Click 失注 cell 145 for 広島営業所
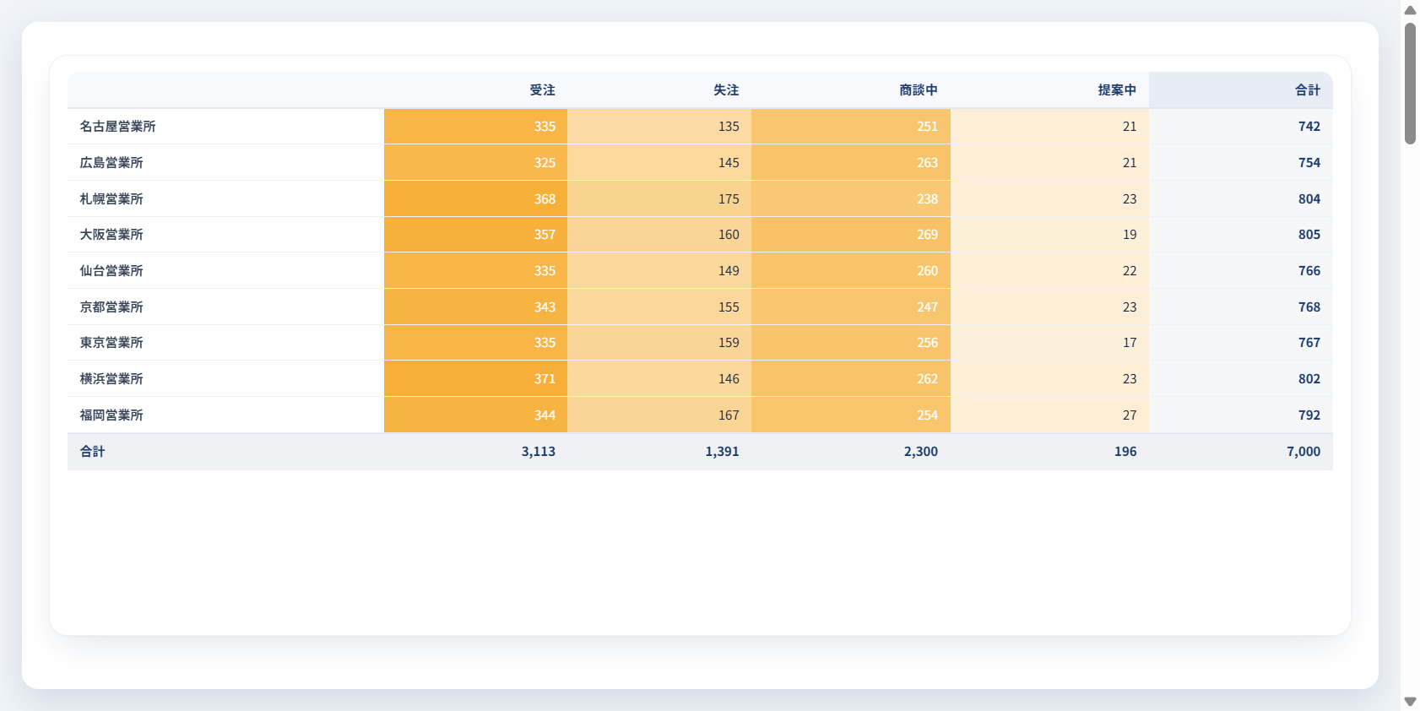The image size is (1420, 711). click(659, 163)
